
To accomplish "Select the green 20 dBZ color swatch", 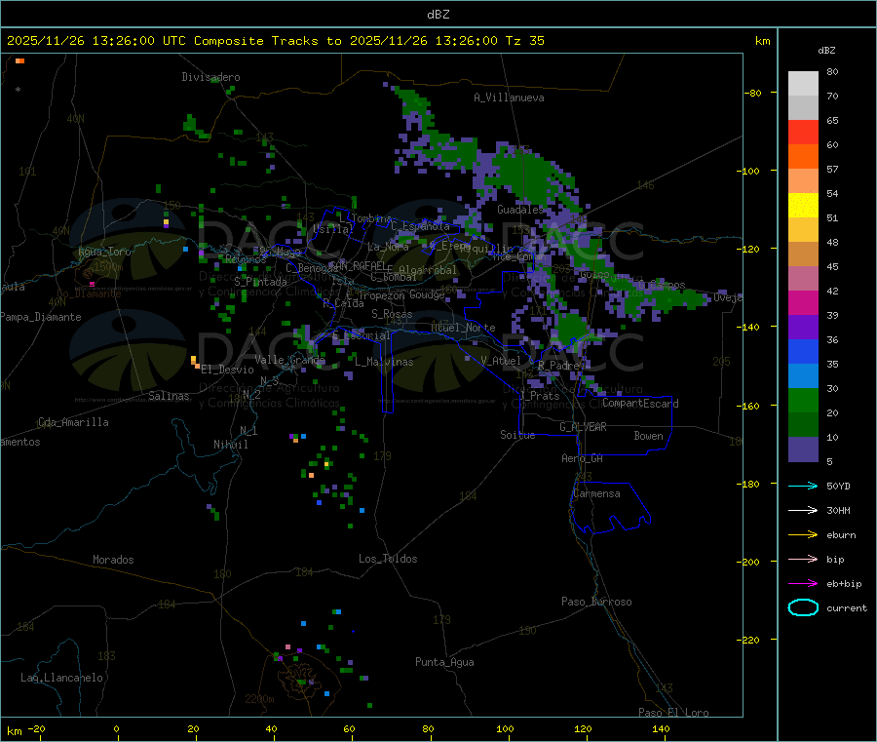I will (803, 400).
